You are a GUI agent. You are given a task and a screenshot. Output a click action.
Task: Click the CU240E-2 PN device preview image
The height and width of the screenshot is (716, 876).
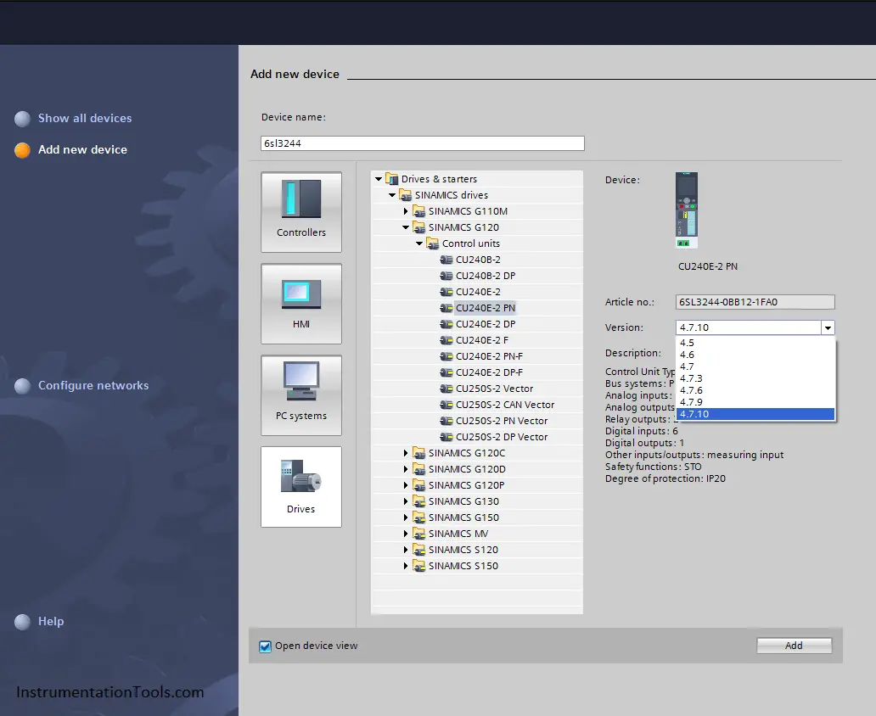(687, 210)
